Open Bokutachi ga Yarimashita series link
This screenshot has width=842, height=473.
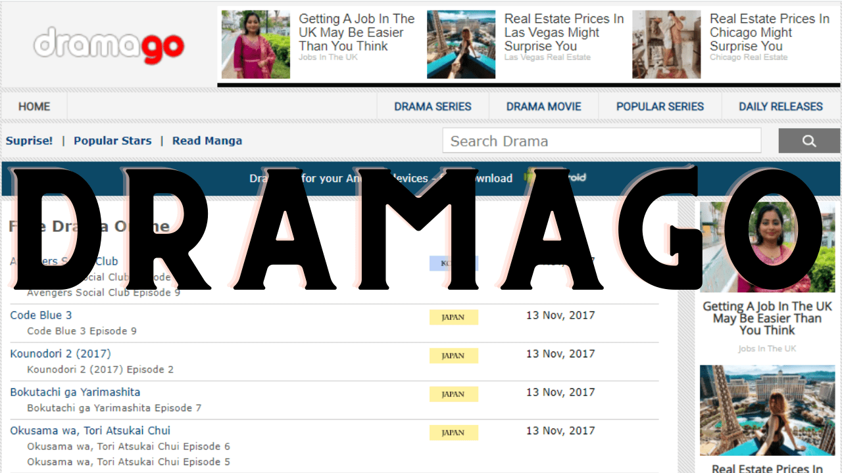pyautogui.click(x=75, y=392)
